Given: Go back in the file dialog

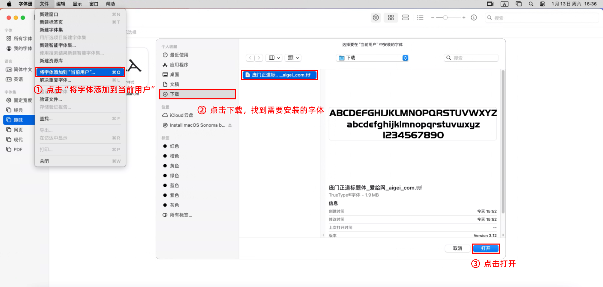Looking at the screenshot, I should click(x=250, y=58).
